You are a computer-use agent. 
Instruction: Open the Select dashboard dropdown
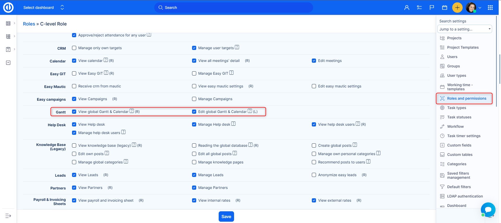point(43,8)
